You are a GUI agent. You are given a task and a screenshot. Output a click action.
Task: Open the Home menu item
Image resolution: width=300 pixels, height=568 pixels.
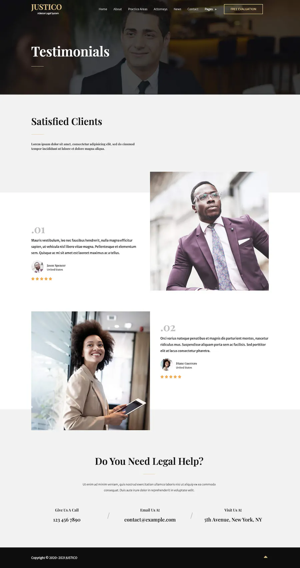tap(103, 9)
